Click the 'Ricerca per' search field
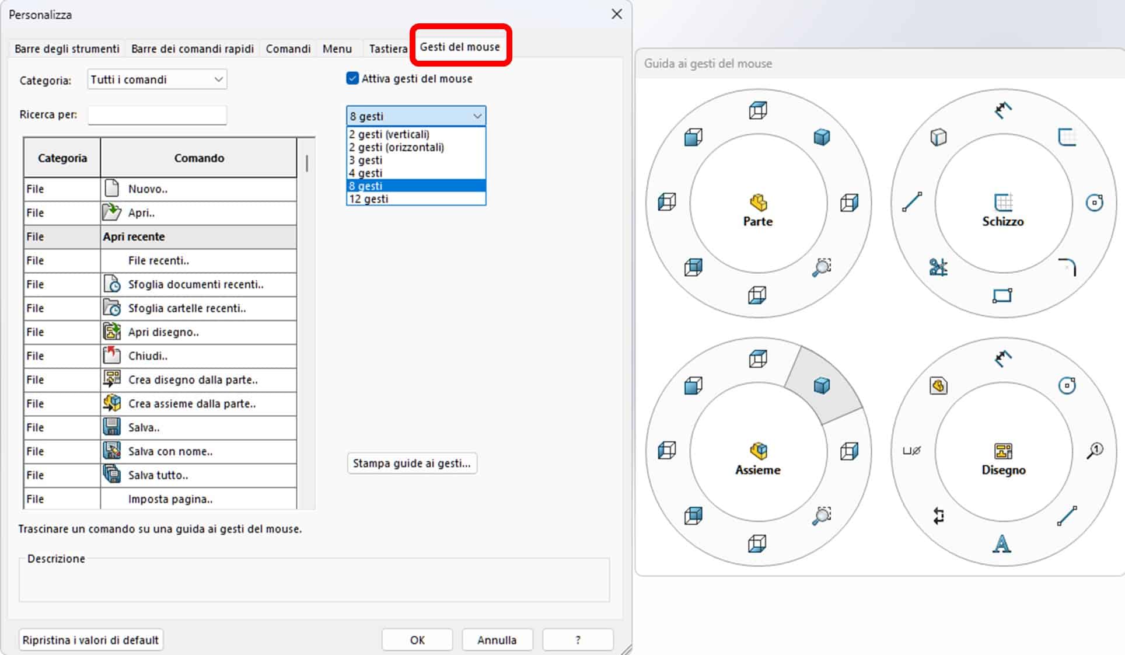Screen dimensions: 1125x655 [x=157, y=115]
